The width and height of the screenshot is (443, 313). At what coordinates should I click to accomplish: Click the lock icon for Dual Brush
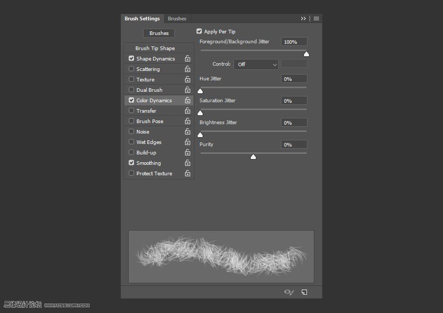tap(187, 90)
